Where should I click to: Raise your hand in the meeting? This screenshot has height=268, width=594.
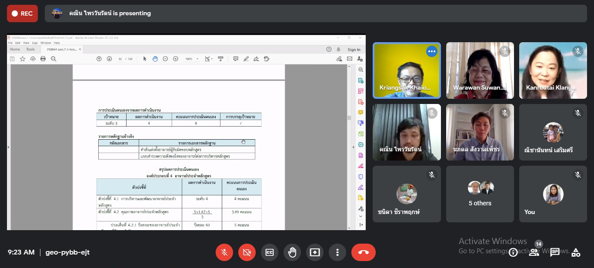click(292, 252)
